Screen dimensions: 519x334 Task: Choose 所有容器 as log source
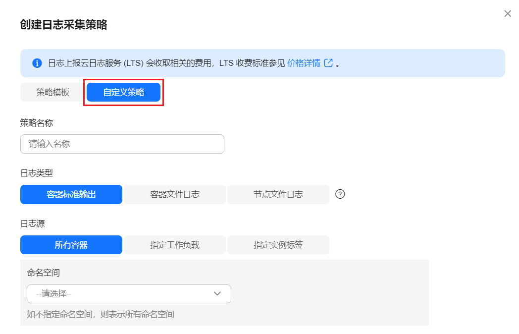click(x=71, y=245)
